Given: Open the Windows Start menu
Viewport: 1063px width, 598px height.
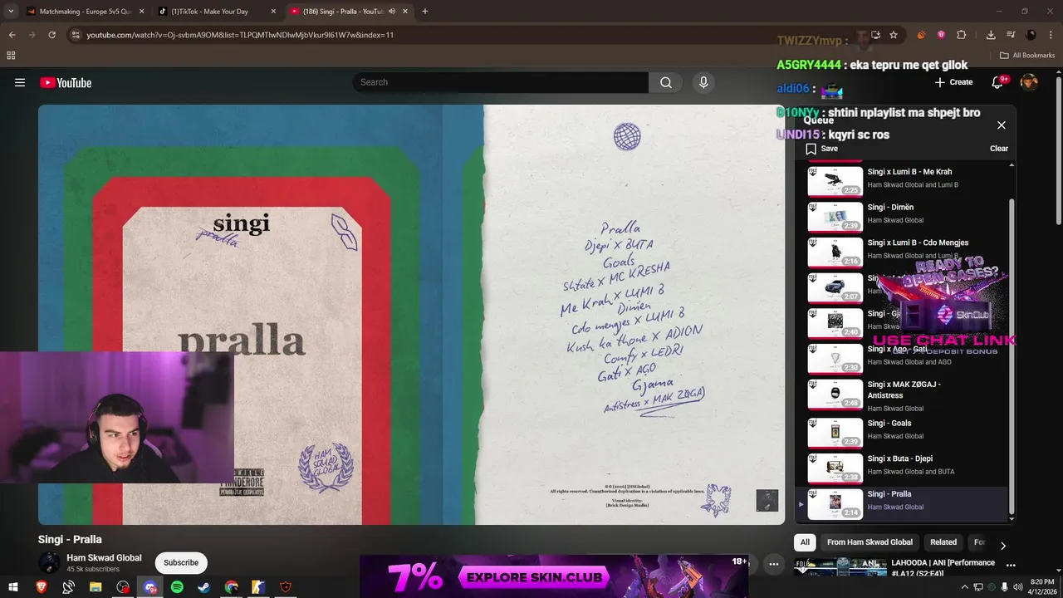Looking at the screenshot, I should 13,587.
